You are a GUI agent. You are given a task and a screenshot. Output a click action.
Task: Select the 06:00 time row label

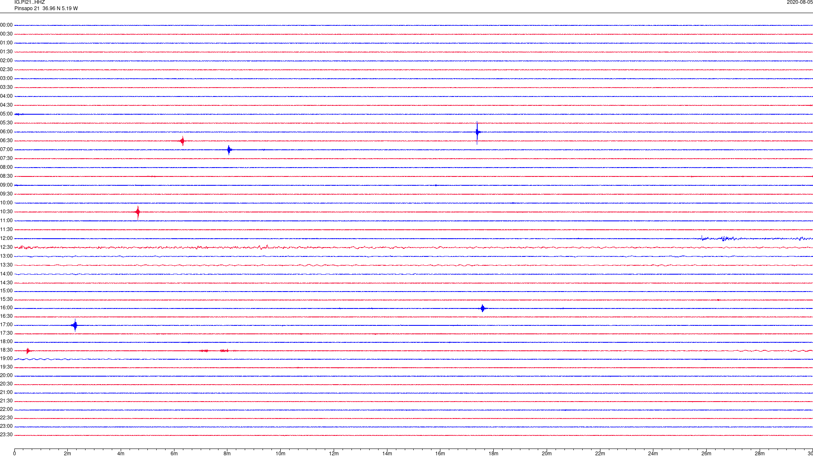[x=6, y=132]
